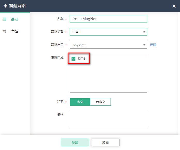The width and height of the screenshot is (180, 150).
Task: Select 自定义 lease option
Action: pos(100,102)
